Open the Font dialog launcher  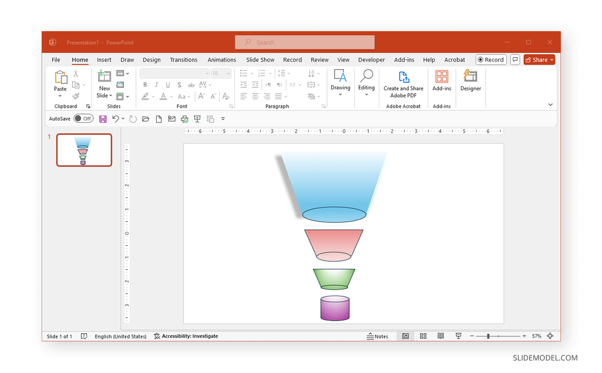coord(231,106)
